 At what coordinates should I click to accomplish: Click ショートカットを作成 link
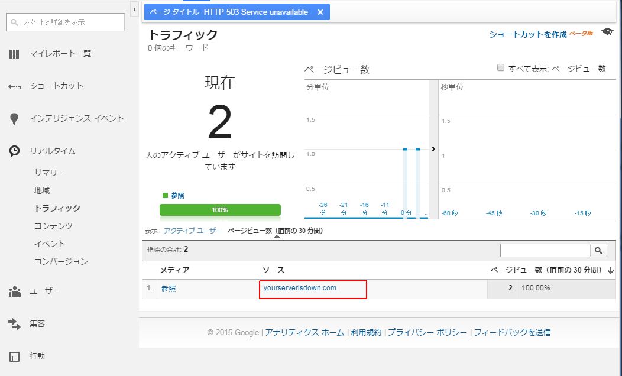(527, 34)
